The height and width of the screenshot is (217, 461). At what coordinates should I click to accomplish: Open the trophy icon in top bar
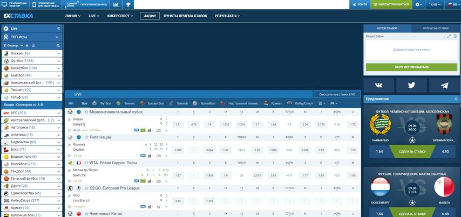[x=128, y=4]
